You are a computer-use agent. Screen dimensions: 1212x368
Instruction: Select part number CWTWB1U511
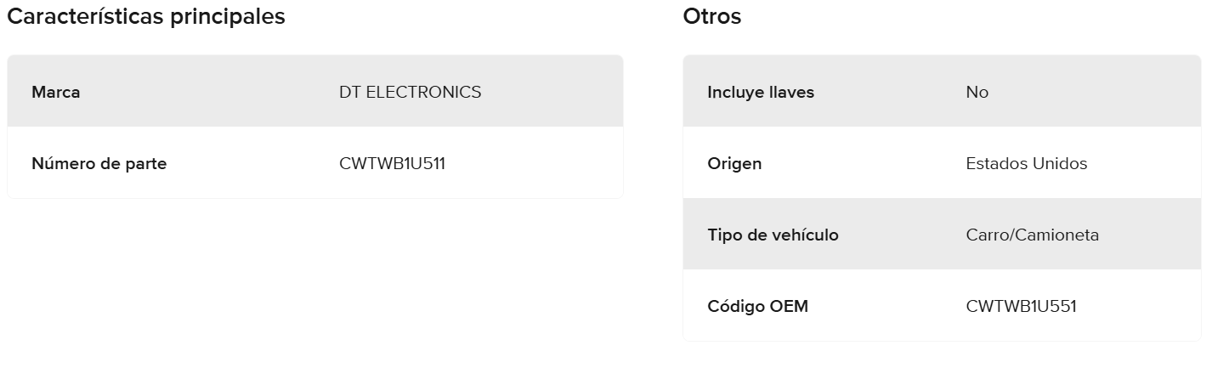point(392,163)
